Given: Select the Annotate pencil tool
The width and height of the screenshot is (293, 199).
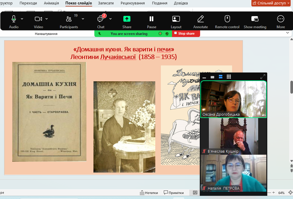Looking at the screenshot, I should coord(200,19).
